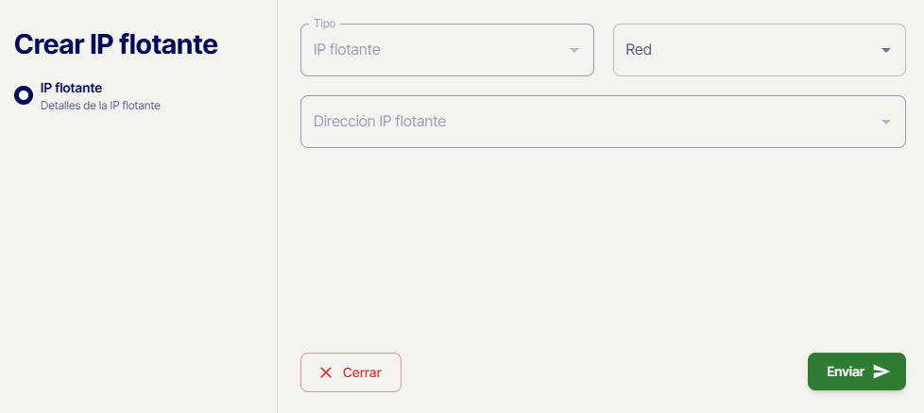Click the "Red" text in network selector
This screenshot has width=924, height=413.
click(639, 50)
